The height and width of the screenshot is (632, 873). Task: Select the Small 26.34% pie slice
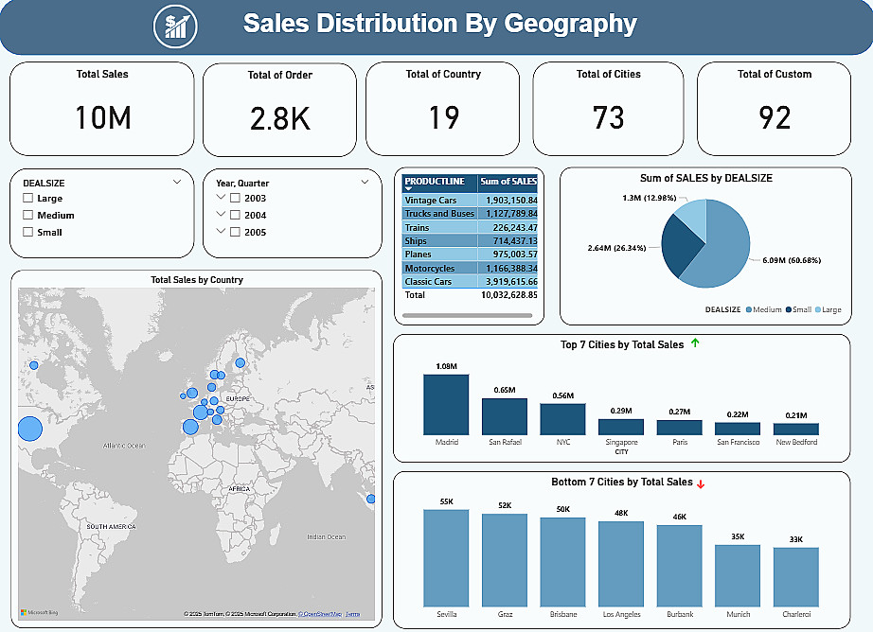679,245
